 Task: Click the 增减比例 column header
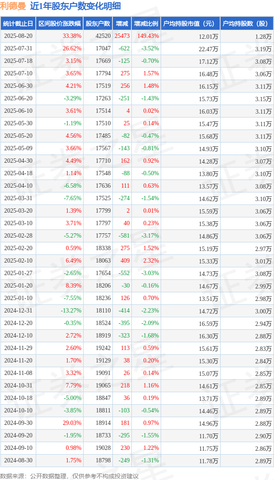click(x=146, y=23)
